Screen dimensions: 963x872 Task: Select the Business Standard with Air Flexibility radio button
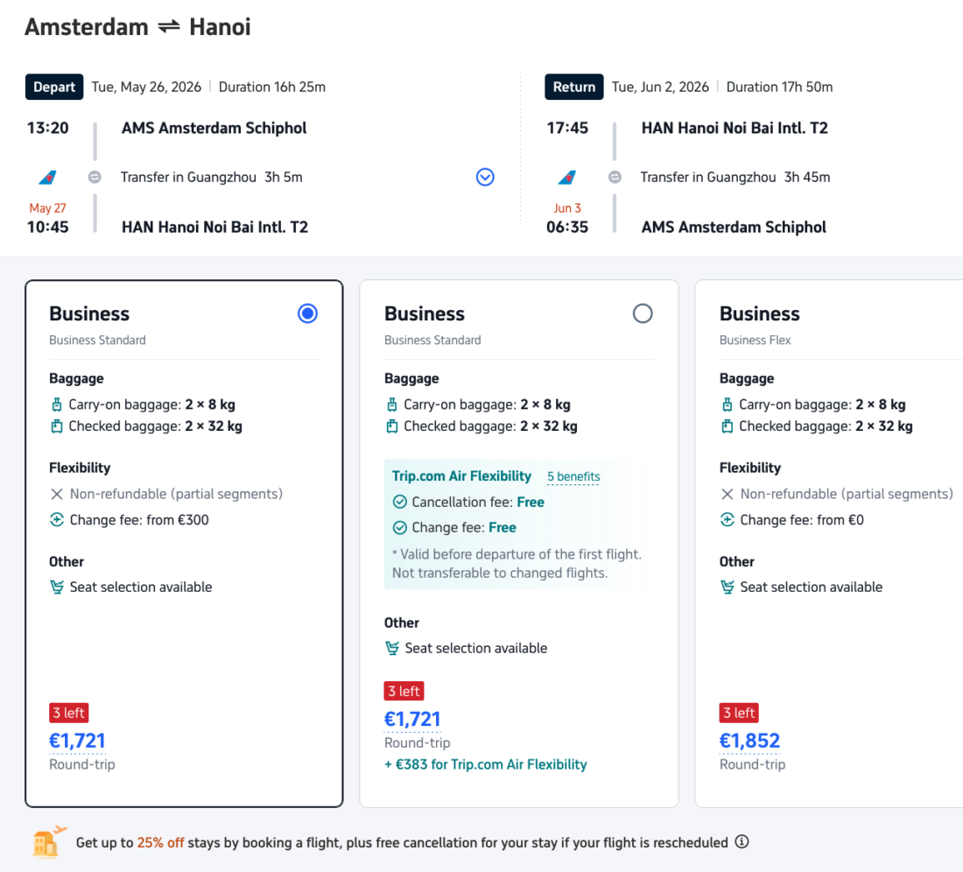pyautogui.click(x=643, y=313)
